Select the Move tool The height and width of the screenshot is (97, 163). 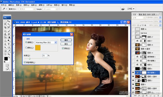pyautogui.click(x=9, y=21)
